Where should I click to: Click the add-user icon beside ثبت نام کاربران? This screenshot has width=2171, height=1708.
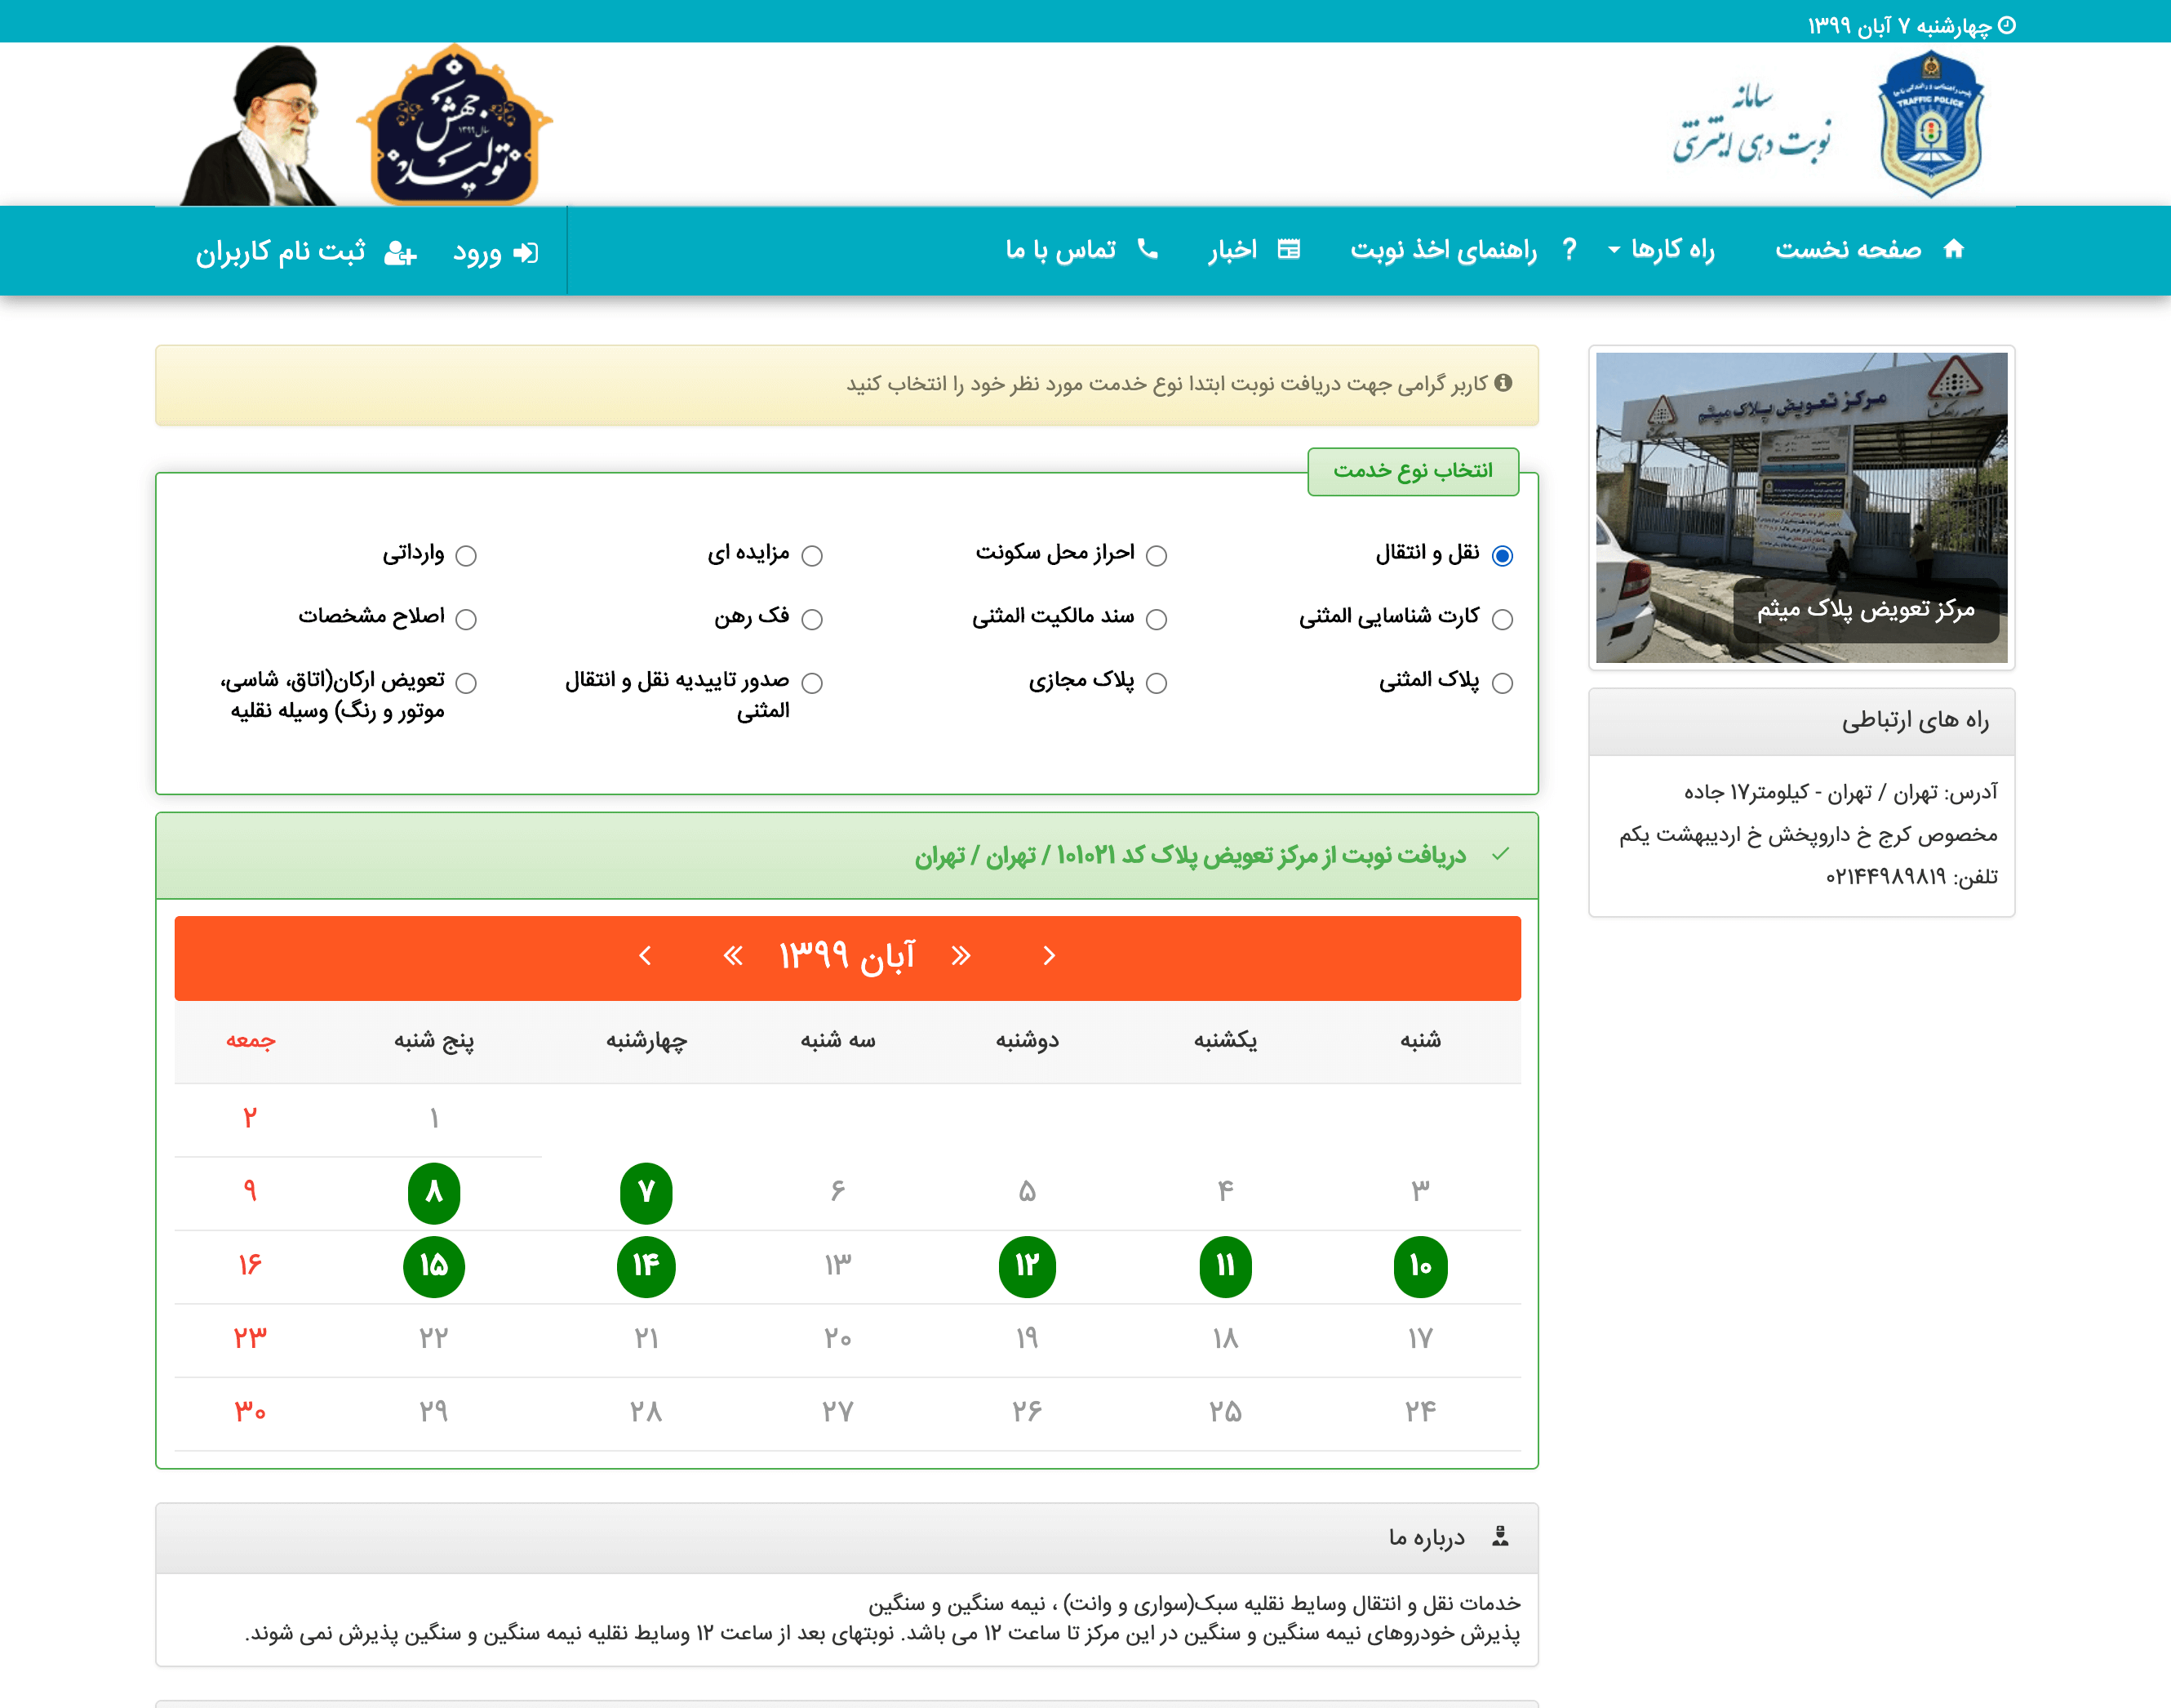click(400, 252)
